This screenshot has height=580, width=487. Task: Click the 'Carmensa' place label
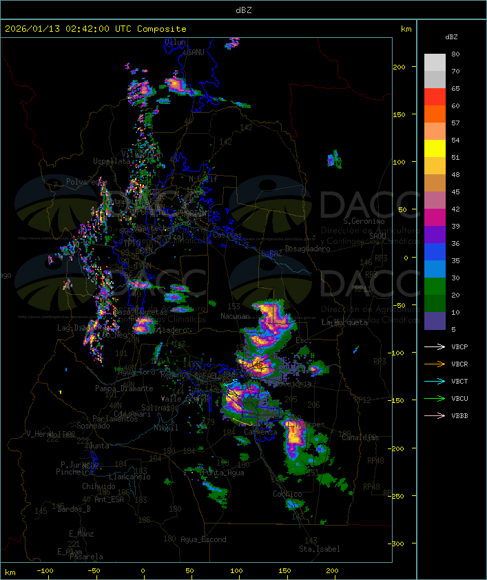(260, 432)
